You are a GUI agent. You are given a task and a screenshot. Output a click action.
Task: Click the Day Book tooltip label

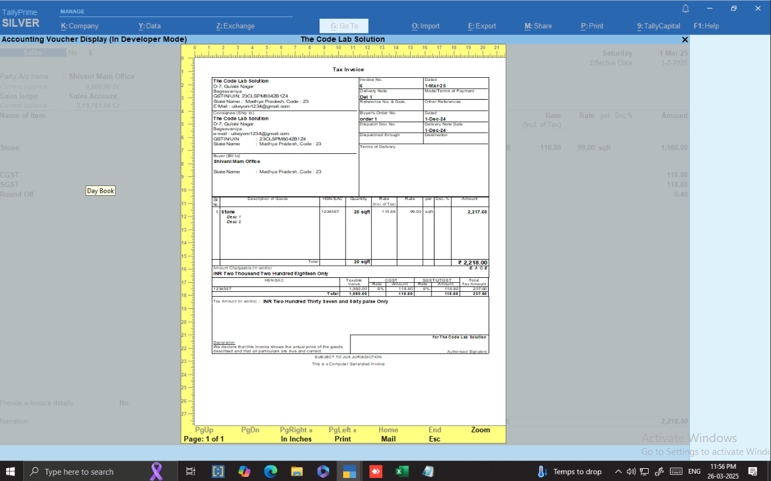click(x=100, y=191)
